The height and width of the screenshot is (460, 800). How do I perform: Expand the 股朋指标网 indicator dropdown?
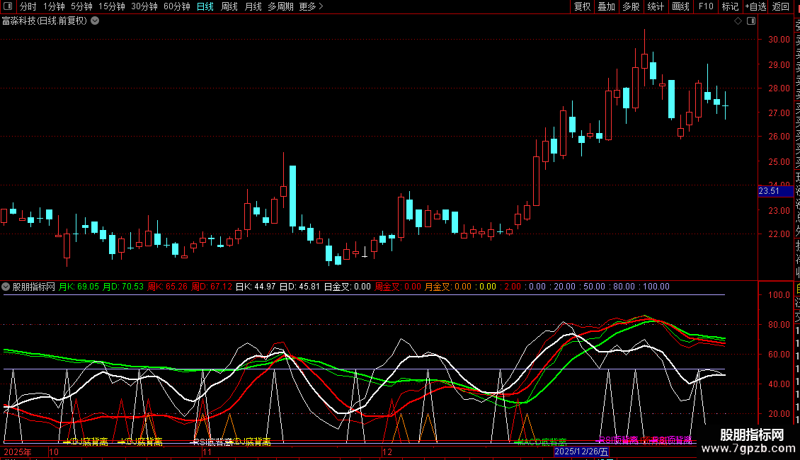click(x=6, y=287)
